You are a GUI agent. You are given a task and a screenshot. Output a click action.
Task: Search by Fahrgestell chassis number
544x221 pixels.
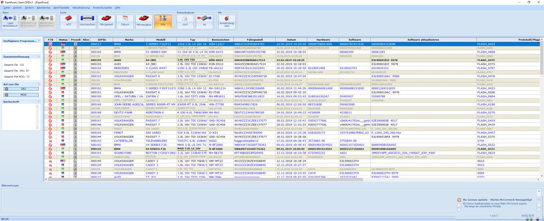(x=106, y=21)
